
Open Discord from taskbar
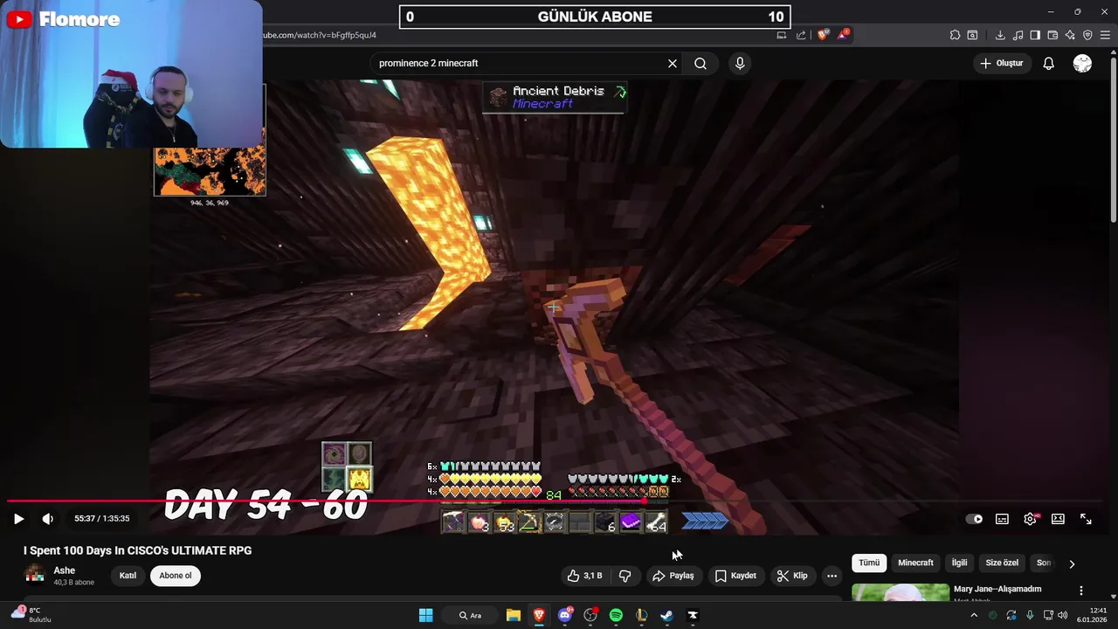pyautogui.click(x=565, y=616)
